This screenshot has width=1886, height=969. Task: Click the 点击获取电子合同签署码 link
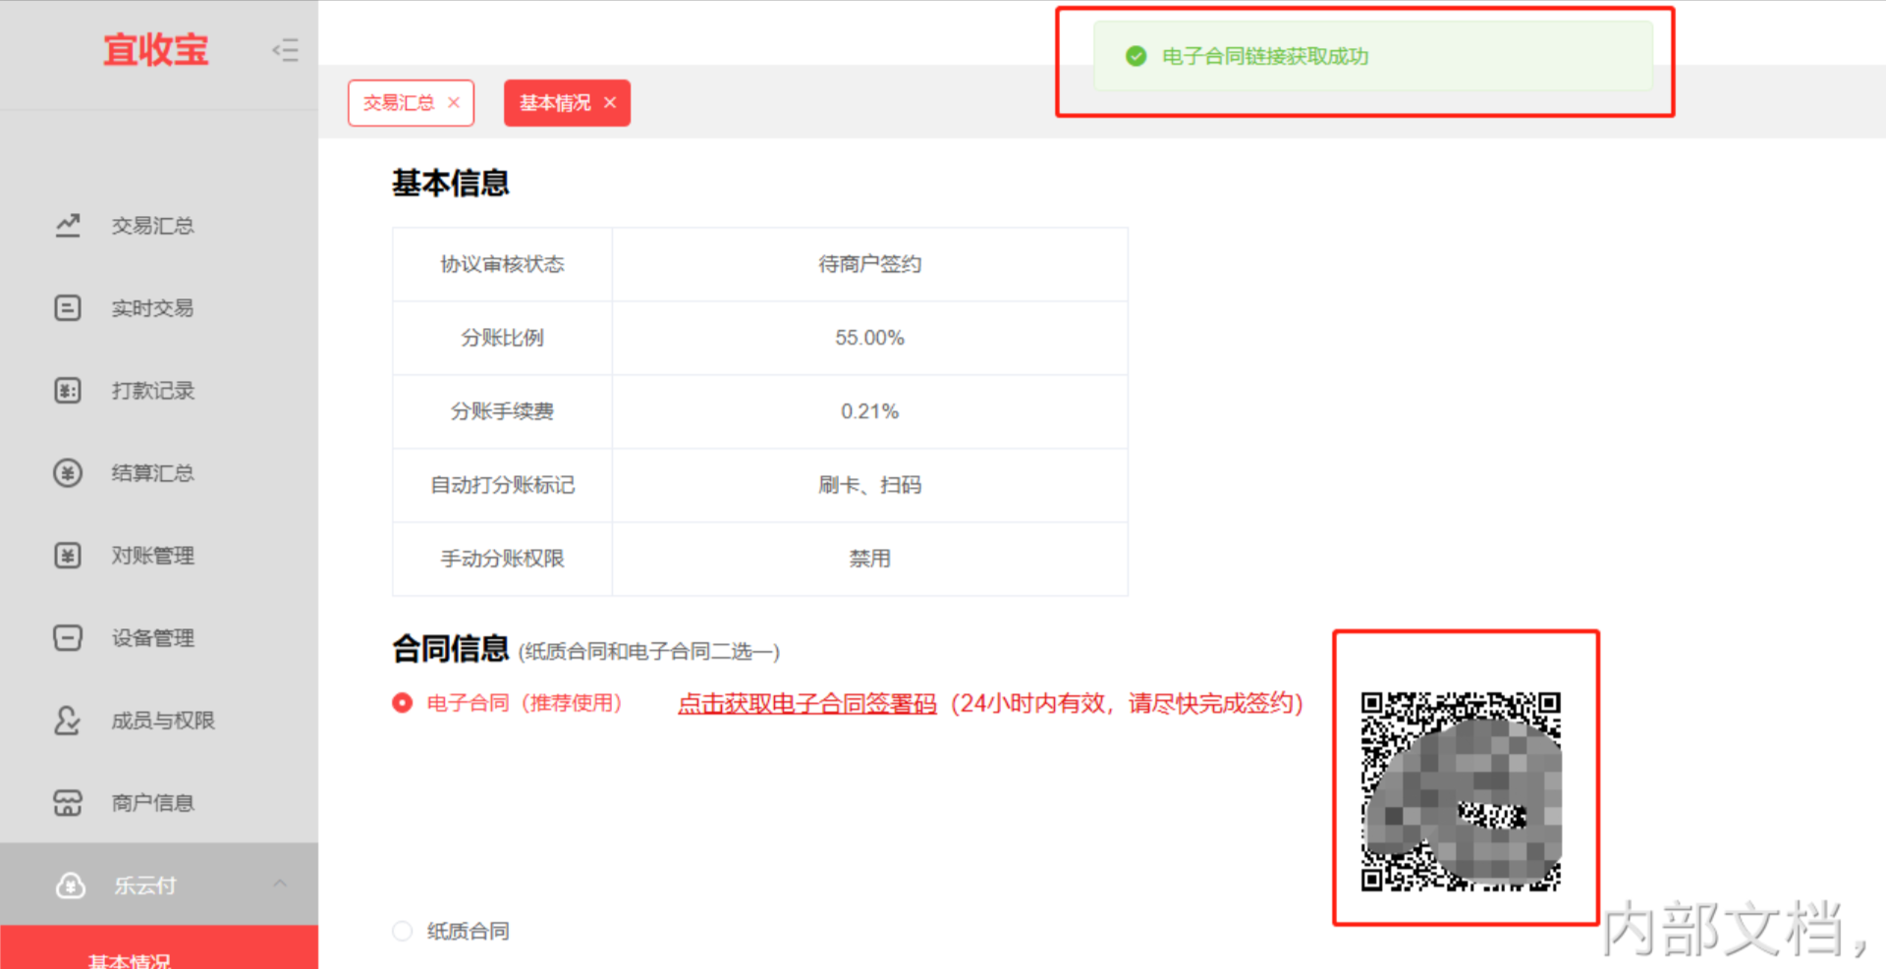tap(807, 704)
